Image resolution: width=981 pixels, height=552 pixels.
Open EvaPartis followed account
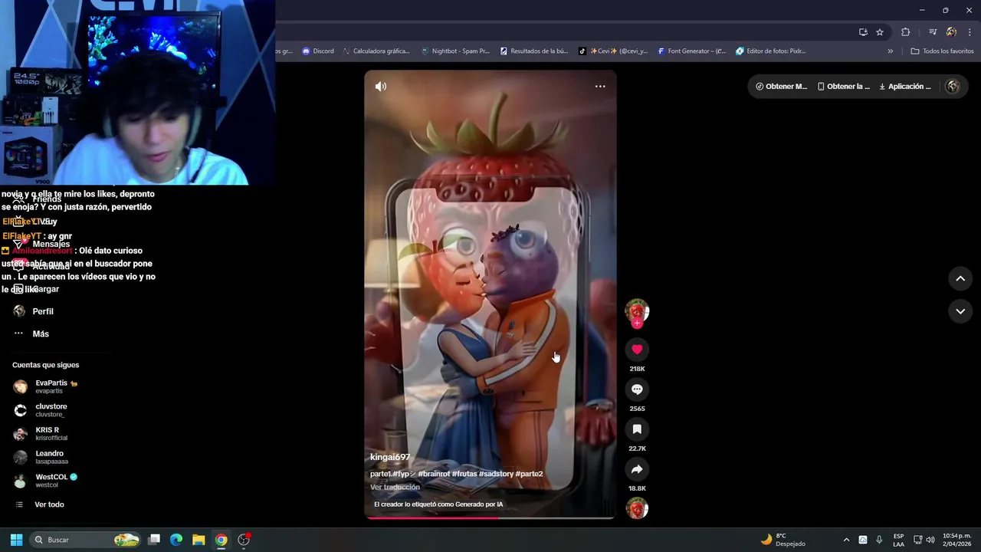point(46,386)
